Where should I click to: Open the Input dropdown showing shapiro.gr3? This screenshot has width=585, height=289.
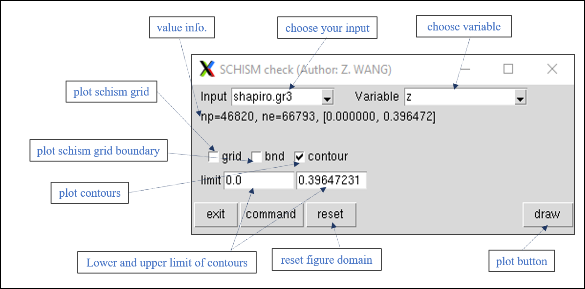[x=327, y=98]
